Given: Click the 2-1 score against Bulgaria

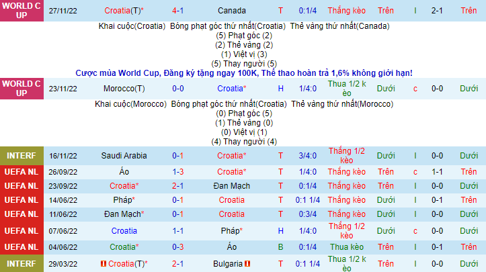Looking at the screenshot, I should 178,264.
